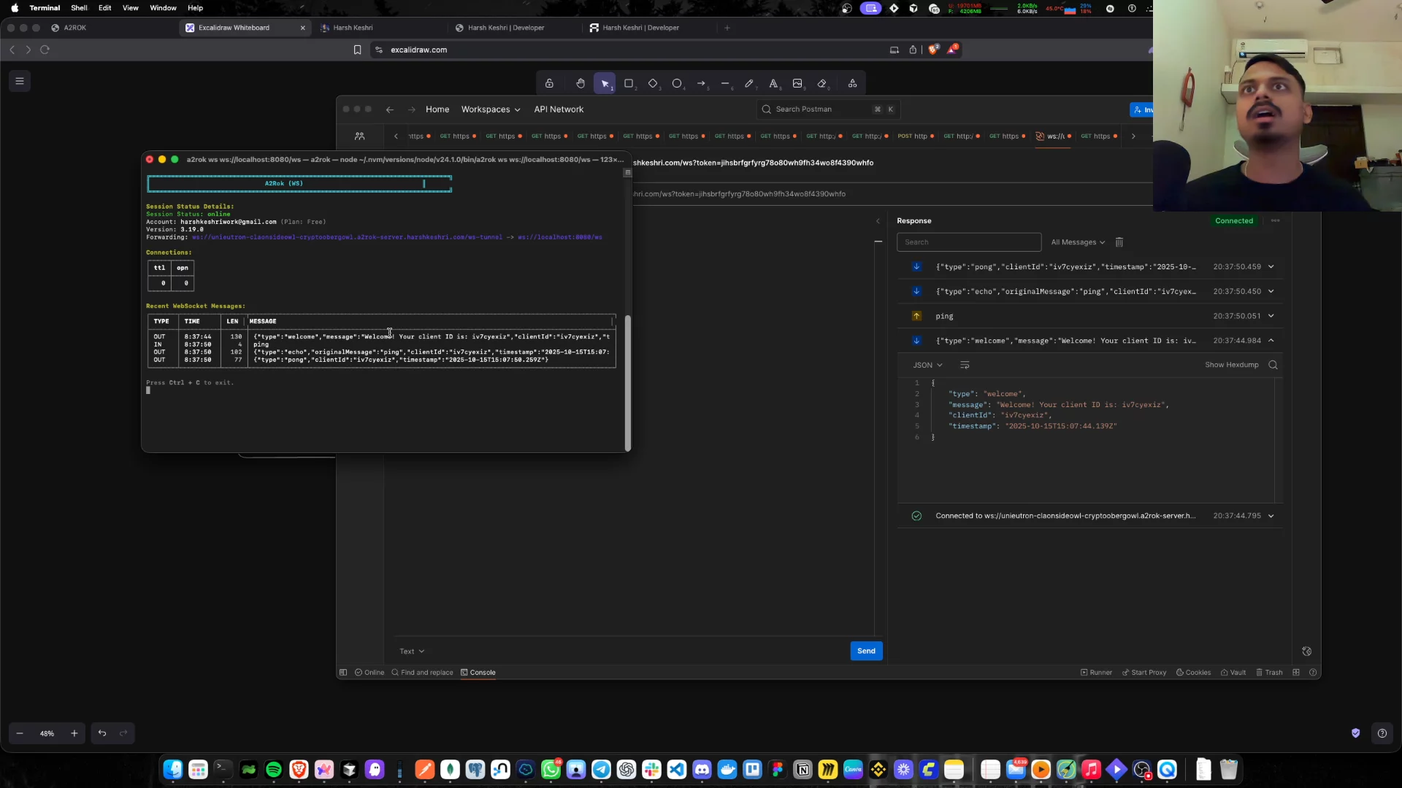Click the response Search input field
Image resolution: width=1402 pixels, height=788 pixels.
point(968,242)
